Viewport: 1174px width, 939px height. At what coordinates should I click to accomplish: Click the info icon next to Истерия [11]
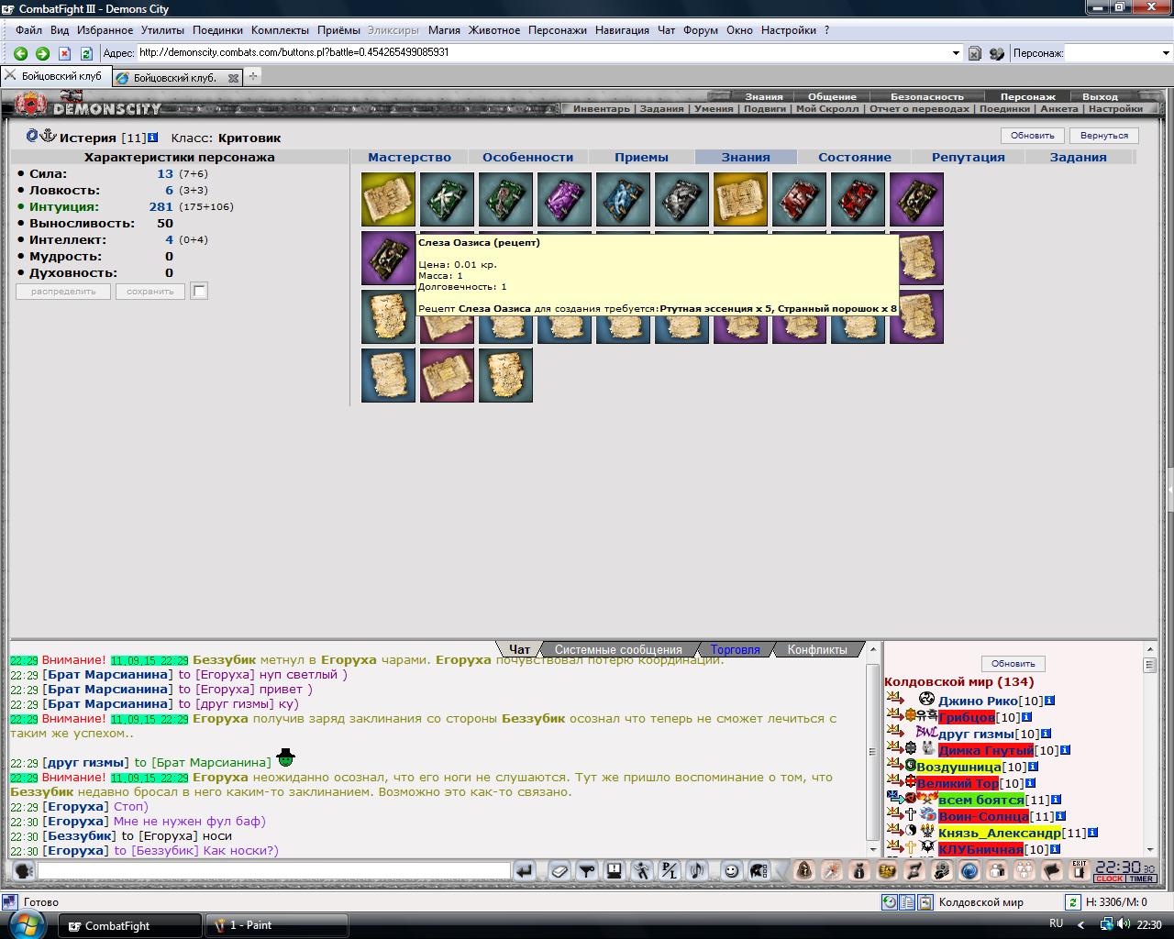[x=152, y=138]
